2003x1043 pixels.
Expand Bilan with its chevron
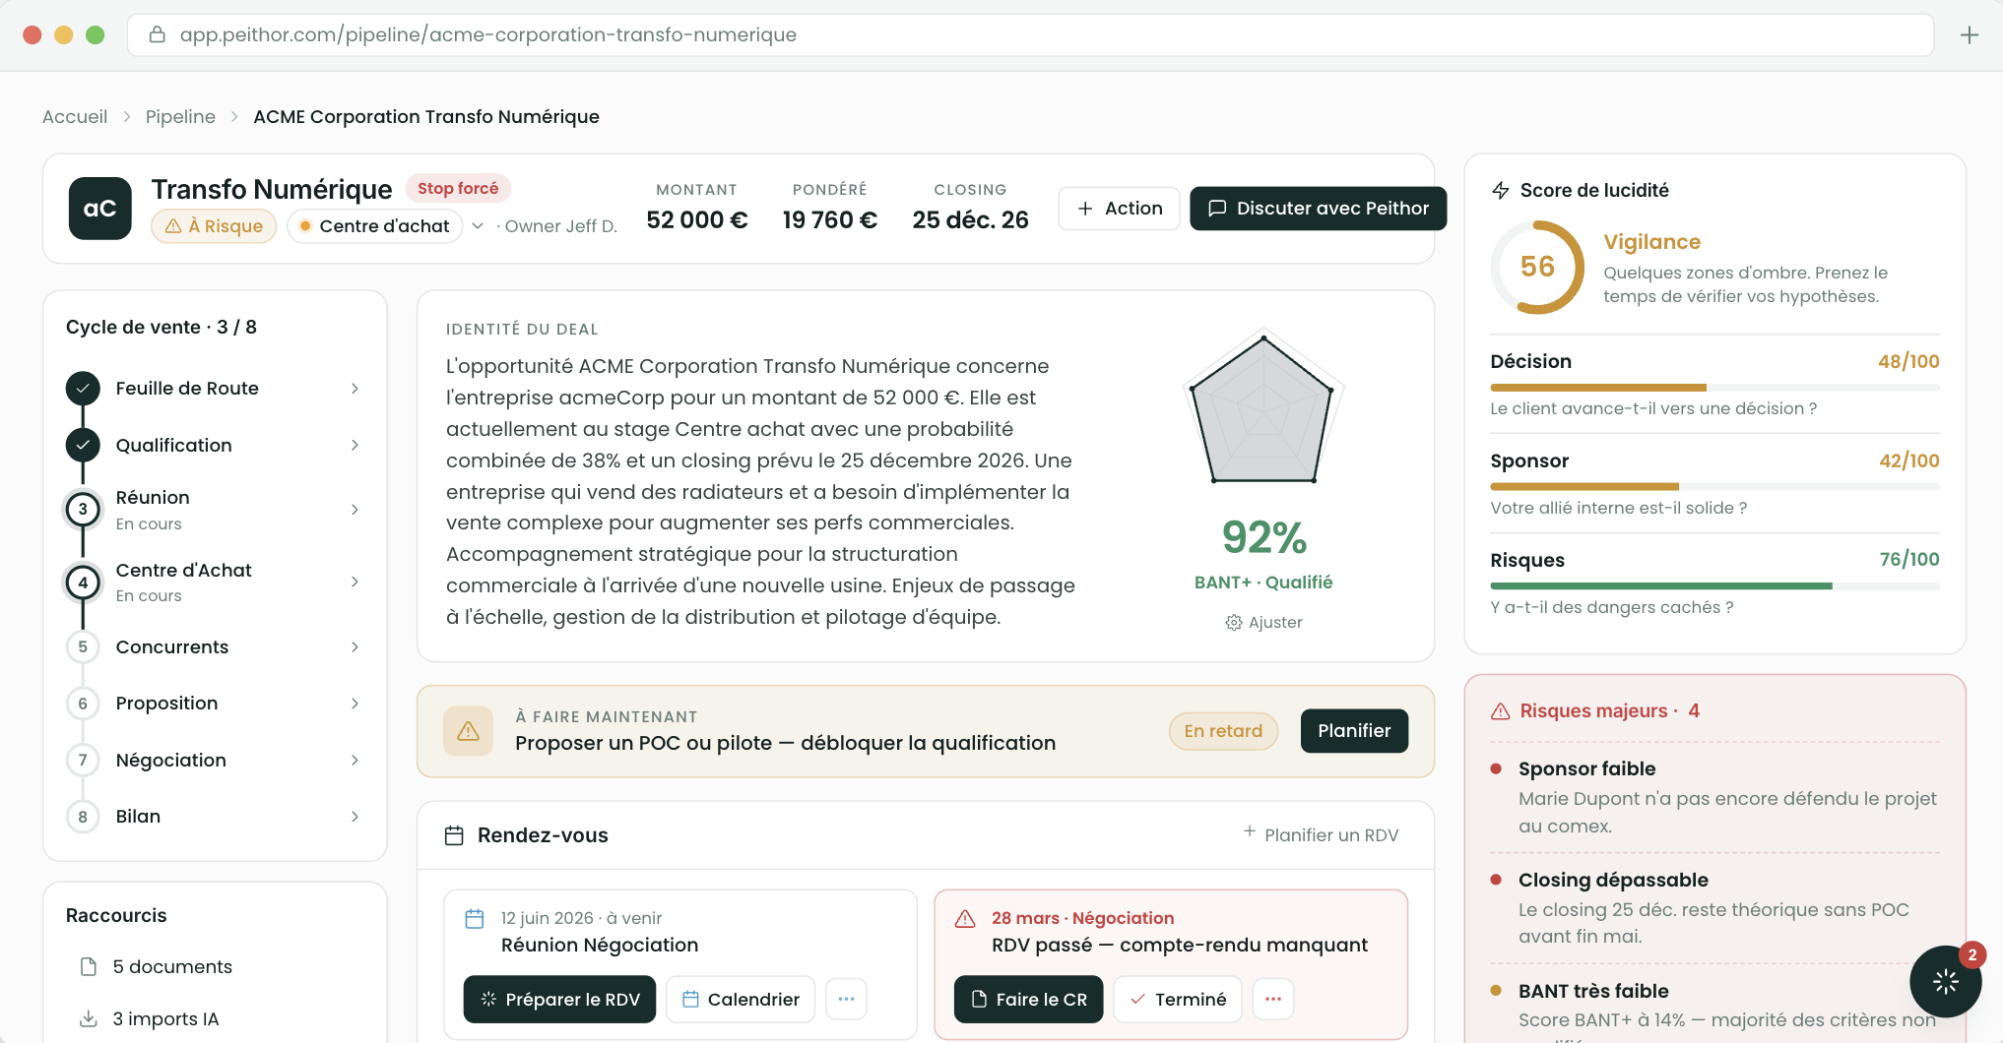pos(355,817)
